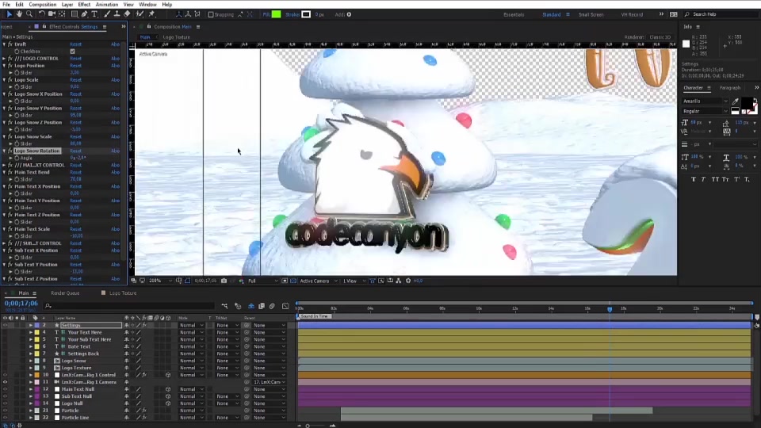This screenshot has height=428, width=761.
Task: Open the composition mini-flowchart icon in timeline
Action: point(224,306)
